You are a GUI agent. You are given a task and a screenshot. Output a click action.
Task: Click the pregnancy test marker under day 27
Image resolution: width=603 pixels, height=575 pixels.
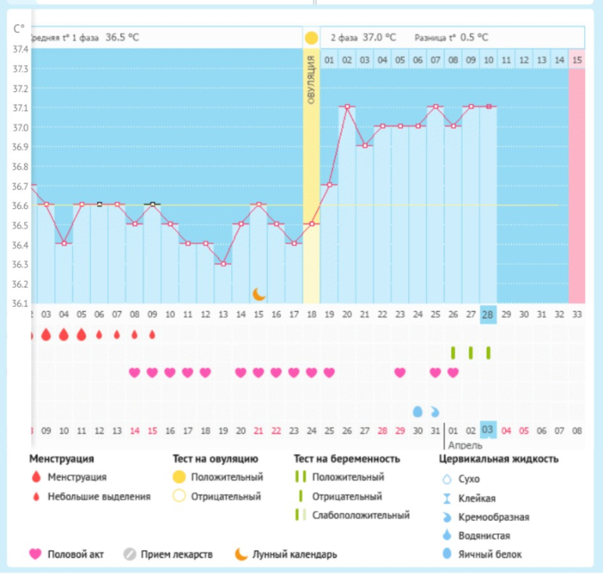pyautogui.click(x=471, y=353)
